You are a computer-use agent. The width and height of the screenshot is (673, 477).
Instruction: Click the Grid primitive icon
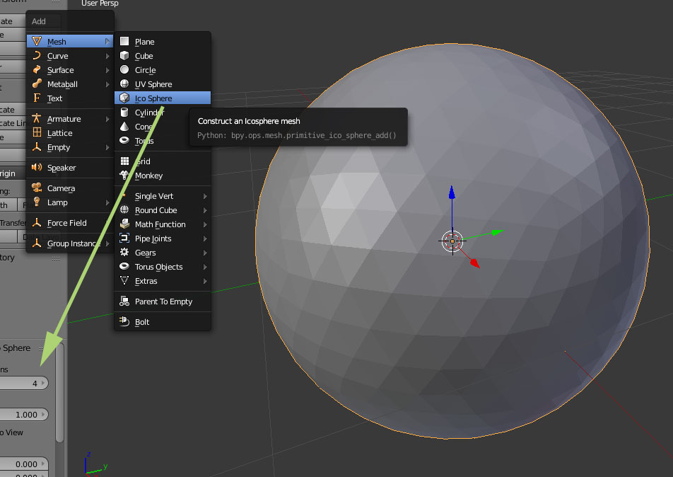point(124,161)
